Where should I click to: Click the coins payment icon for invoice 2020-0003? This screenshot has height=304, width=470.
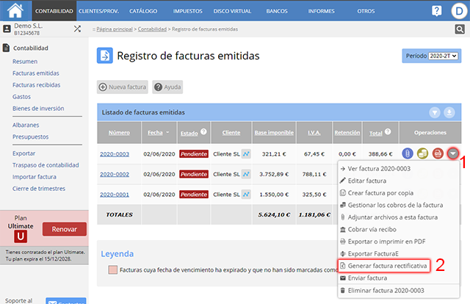[423, 153]
